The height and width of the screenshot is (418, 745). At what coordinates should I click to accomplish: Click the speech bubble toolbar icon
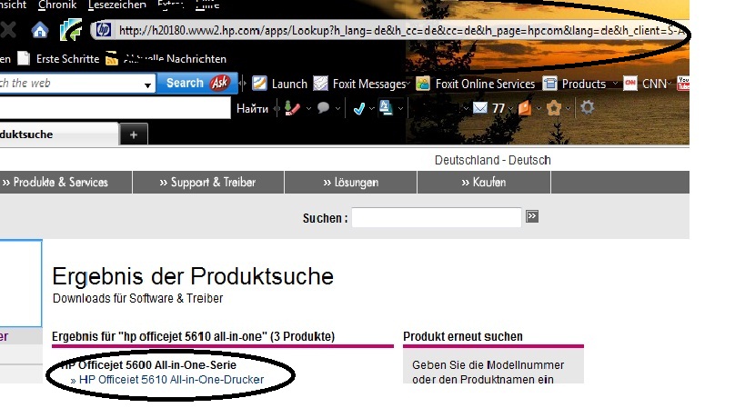(x=323, y=108)
